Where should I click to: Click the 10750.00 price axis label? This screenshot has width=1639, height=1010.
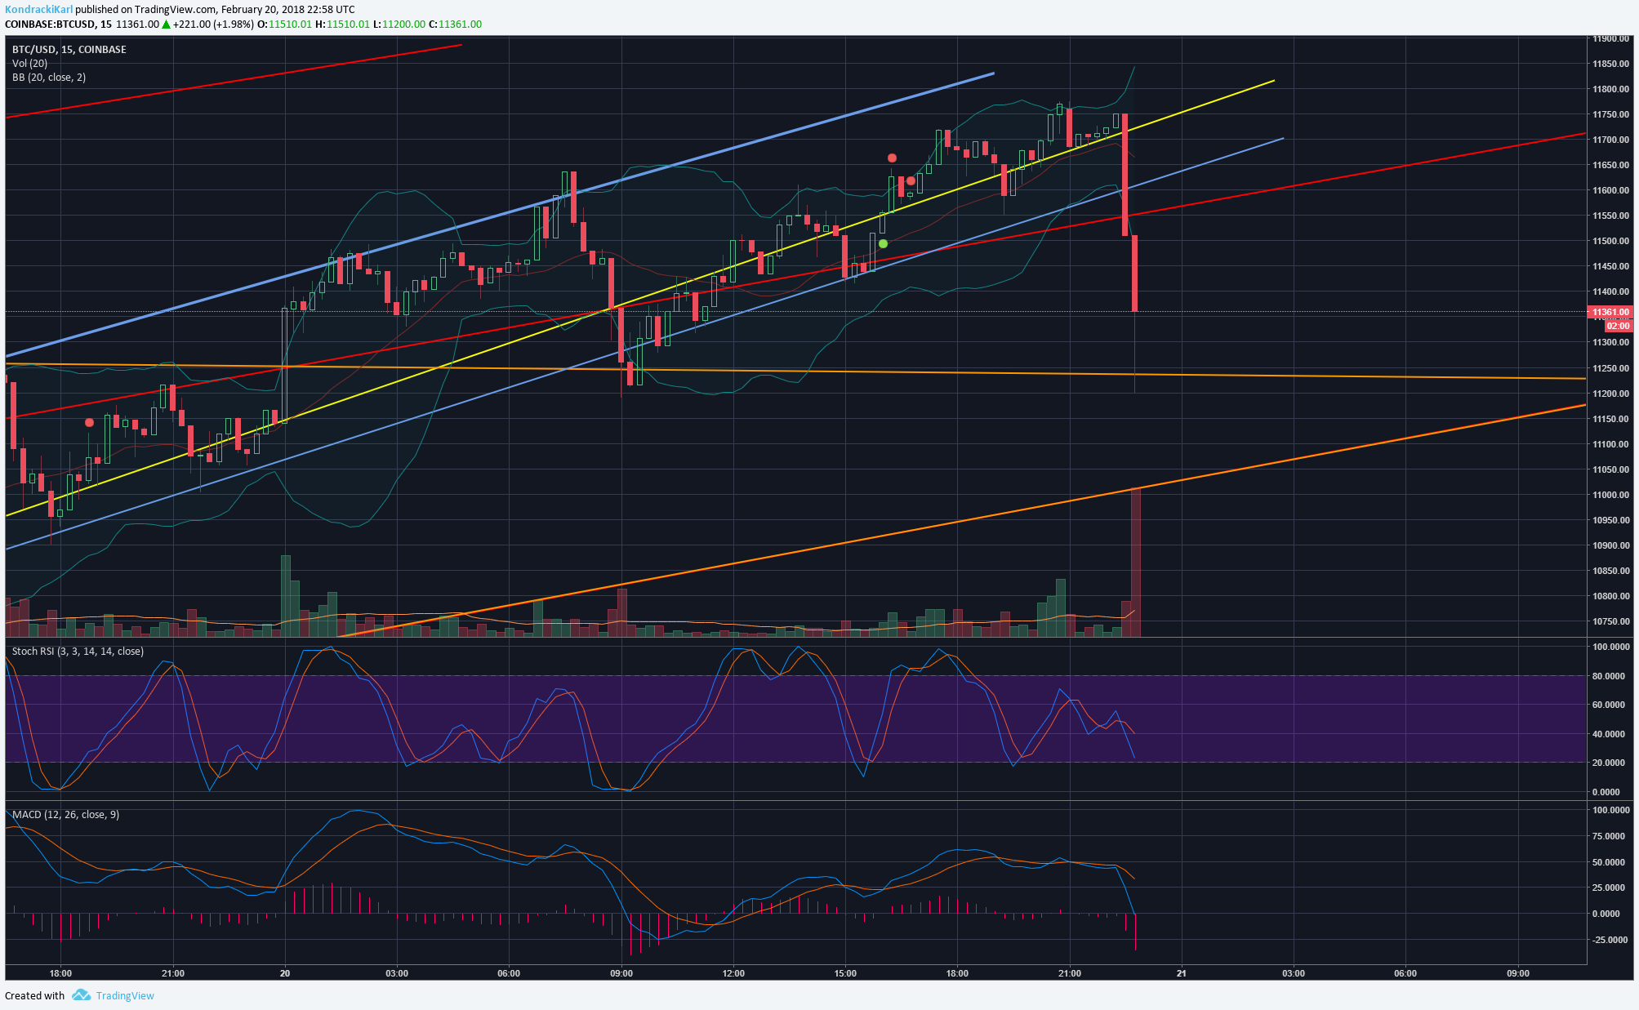(1610, 621)
